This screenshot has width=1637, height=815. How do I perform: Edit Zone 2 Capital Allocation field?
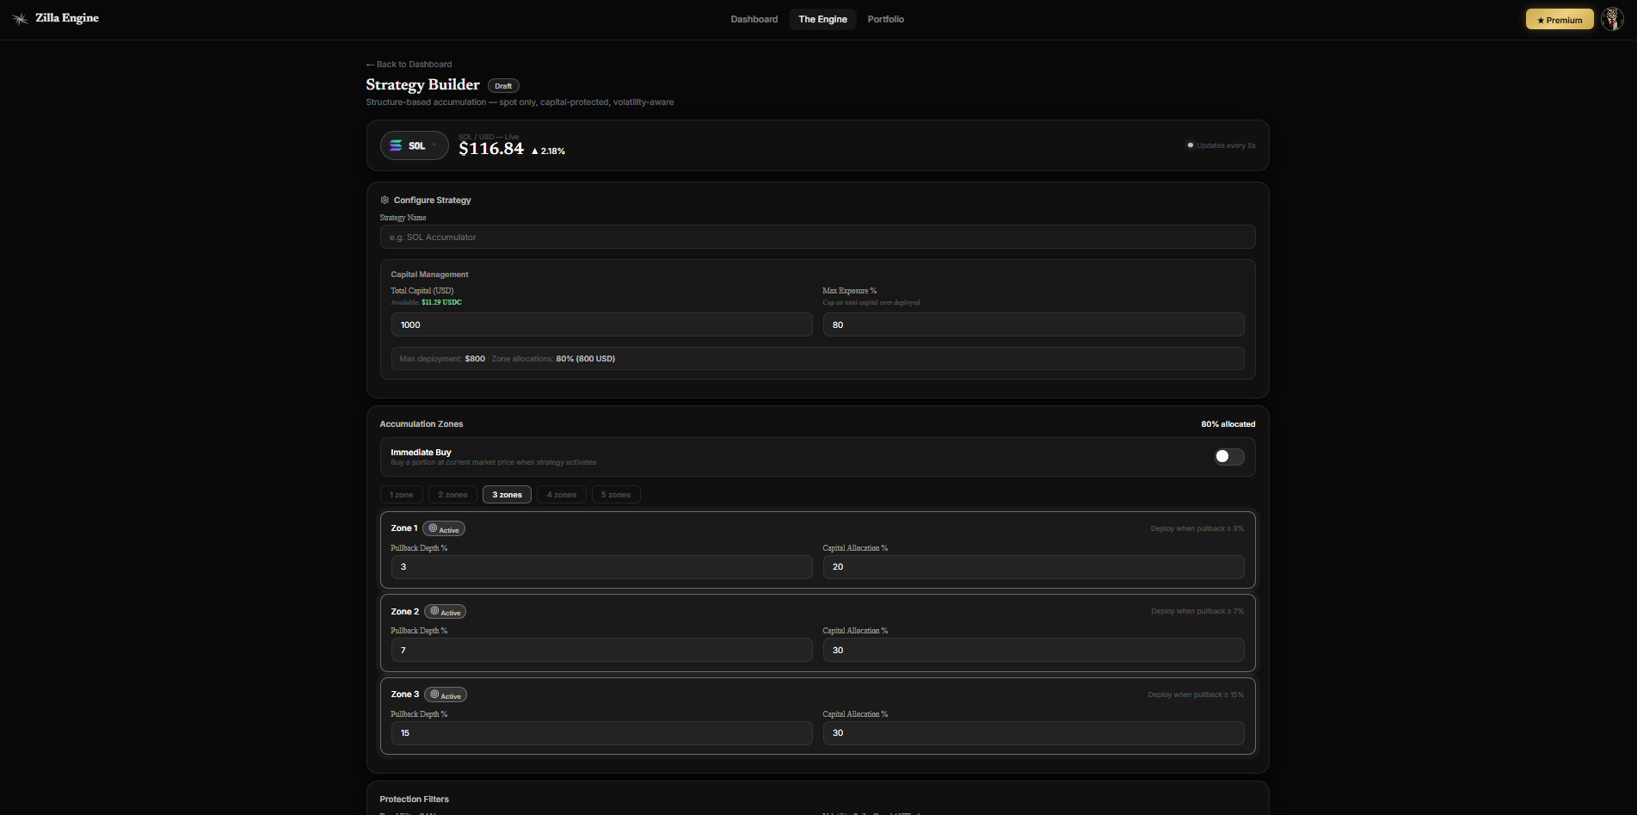1033,650
